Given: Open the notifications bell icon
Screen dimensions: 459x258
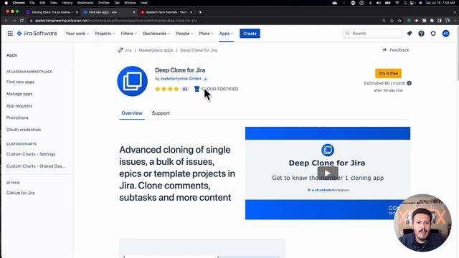Looking at the screenshot, I should coord(410,34).
